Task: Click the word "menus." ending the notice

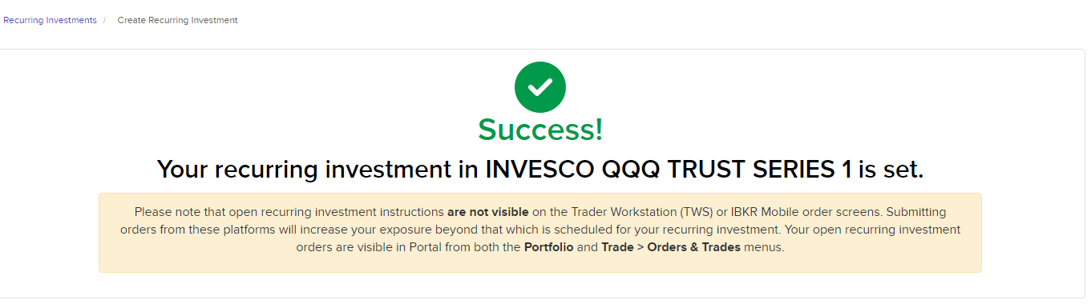Action: [x=764, y=247]
